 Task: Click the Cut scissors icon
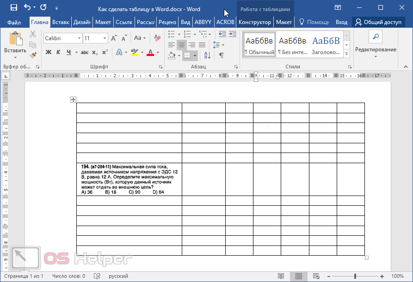(33, 34)
